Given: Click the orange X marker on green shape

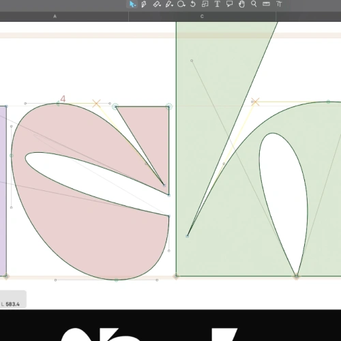Looking at the screenshot, I should point(255,102).
